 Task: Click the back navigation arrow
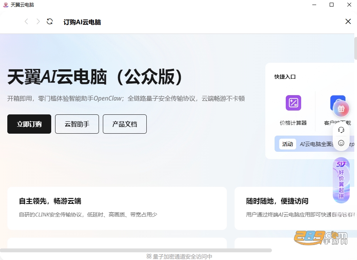[x=27, y=22]
